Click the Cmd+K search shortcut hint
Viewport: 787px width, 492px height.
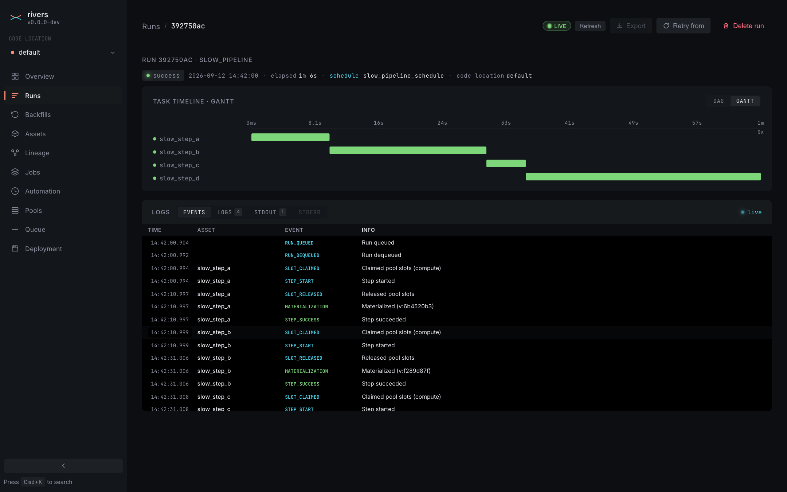pyautogui.click(x=33, y=482)
